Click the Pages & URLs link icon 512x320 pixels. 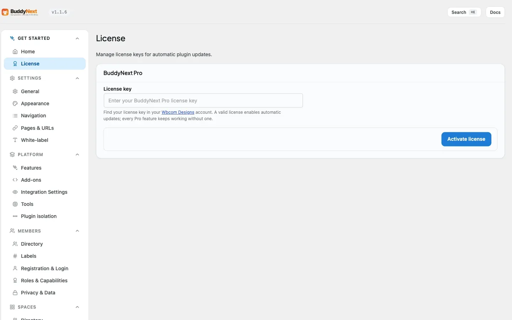point(15,128)
